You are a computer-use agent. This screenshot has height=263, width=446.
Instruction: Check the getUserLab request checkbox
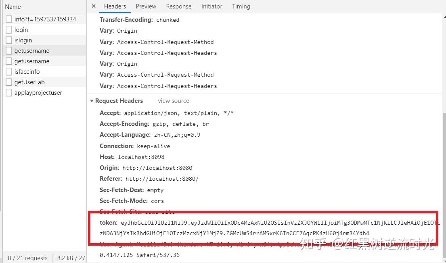pos(8,82)
